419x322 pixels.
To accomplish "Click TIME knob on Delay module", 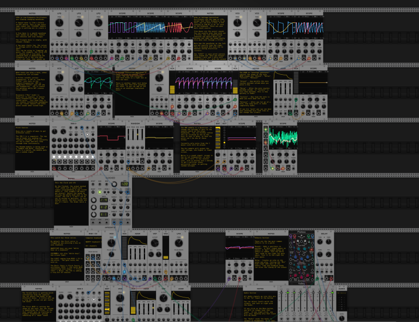I will coord(320,242).
